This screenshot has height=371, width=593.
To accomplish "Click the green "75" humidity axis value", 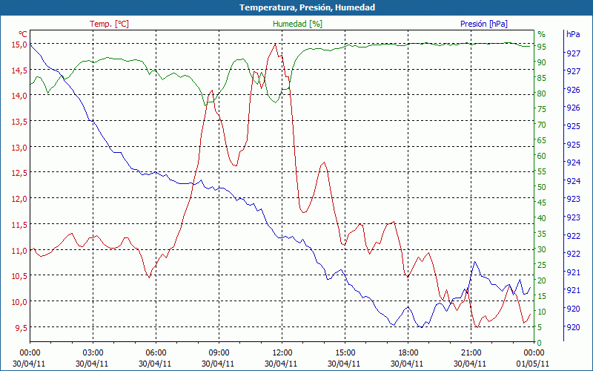I will pos(542,109).
